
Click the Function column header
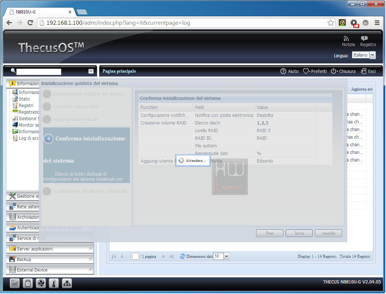pos(165,107)
